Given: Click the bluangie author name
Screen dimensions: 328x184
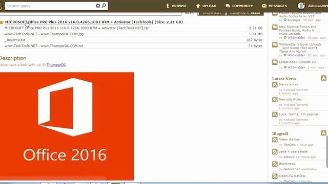Looking at the screenshot, I should [x=294, y=20].
